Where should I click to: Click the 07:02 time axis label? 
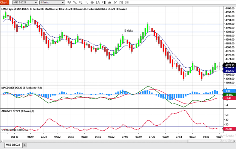click(x=111, y=137)
